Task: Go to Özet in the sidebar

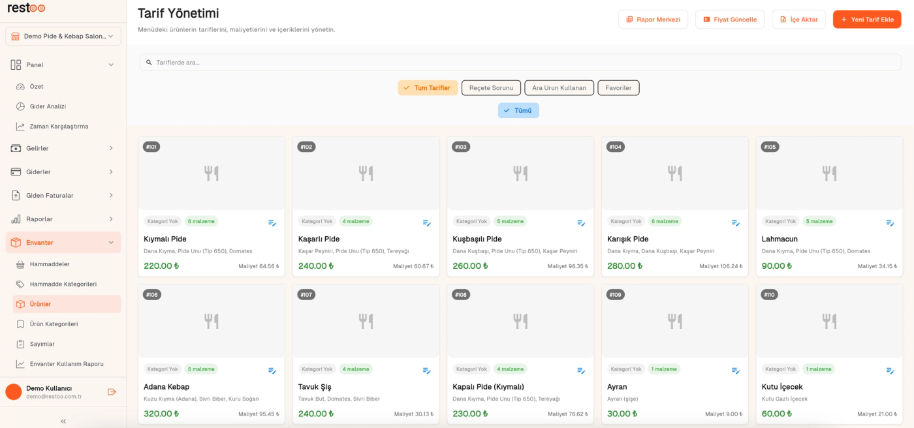Action: (67, 86)
